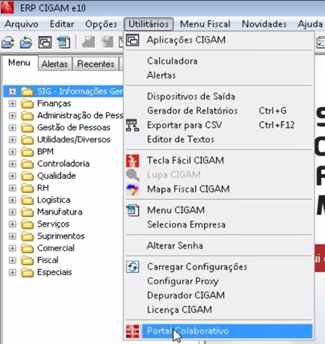Expand the Gestão de Pessoas node
This screenshot has height=344, width=325.
(x=12, y=128)
